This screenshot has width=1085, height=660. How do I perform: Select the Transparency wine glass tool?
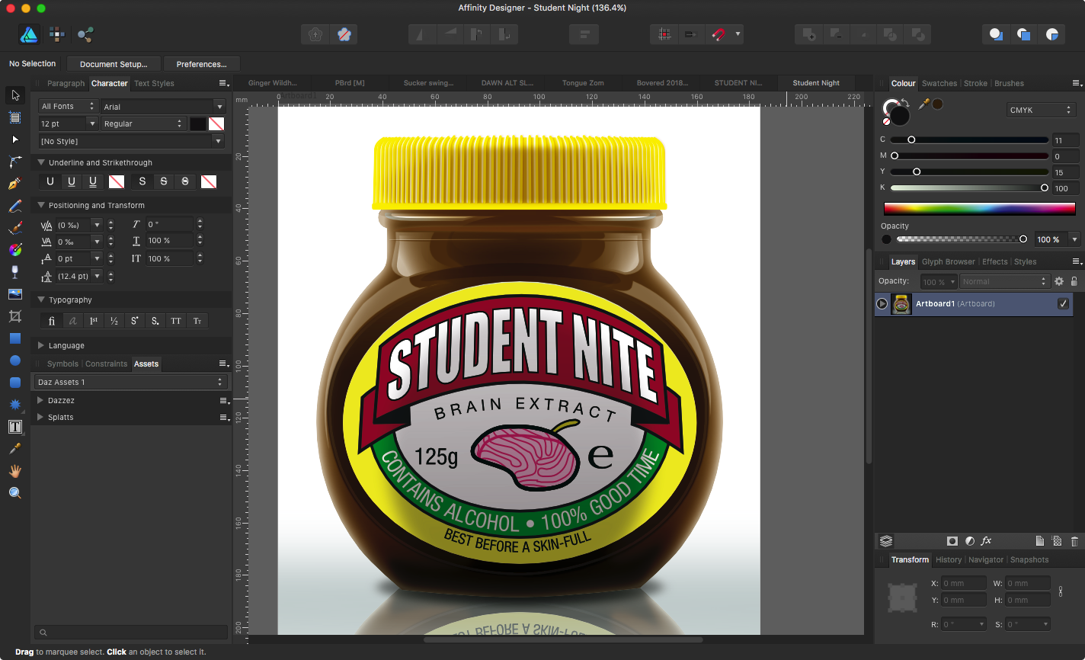tap(15, 272)
